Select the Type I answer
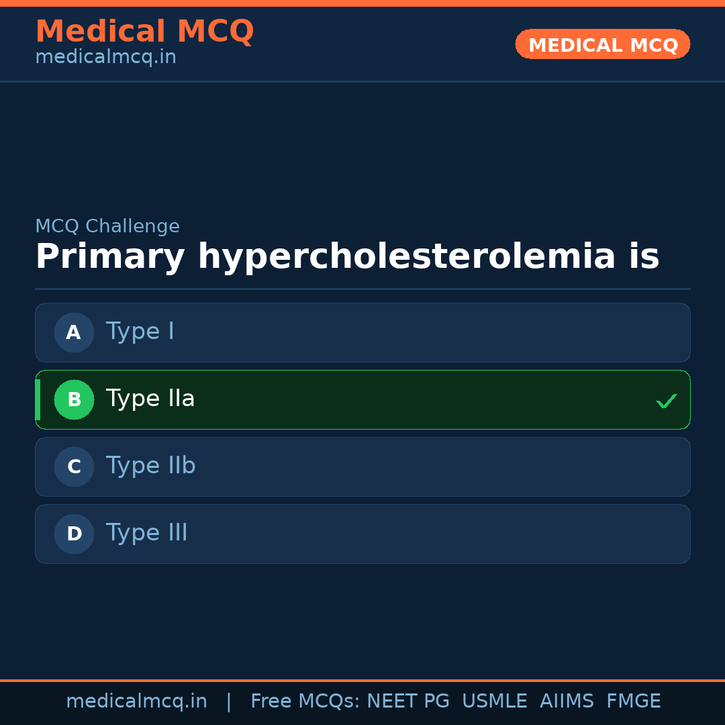Image resolution: width=725 pixels, height=725 pixels. point(140,332)
